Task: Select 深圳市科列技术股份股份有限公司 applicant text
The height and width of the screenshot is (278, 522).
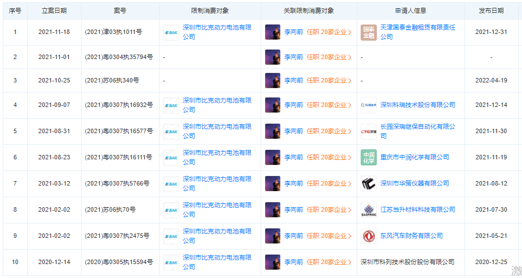Action: point(408,262)
